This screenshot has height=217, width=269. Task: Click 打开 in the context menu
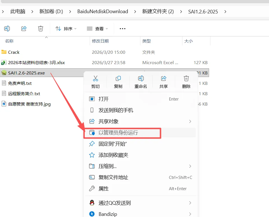pos(140,99)
